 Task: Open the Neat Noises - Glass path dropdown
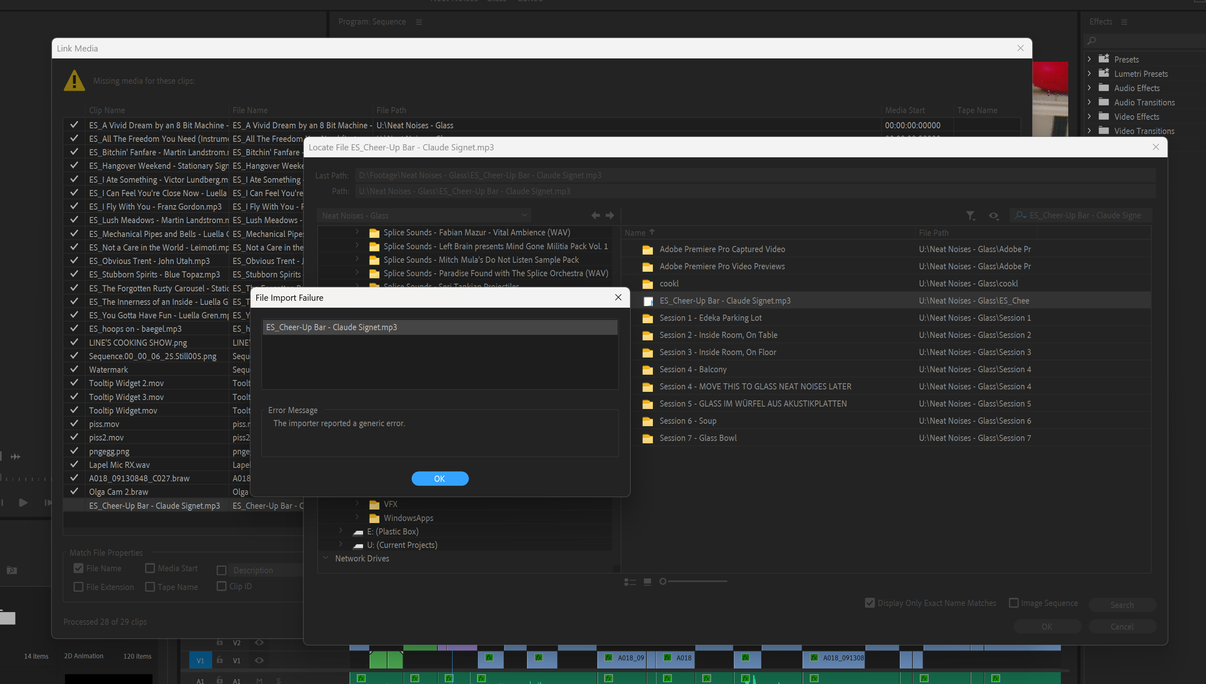click(524, 215)
